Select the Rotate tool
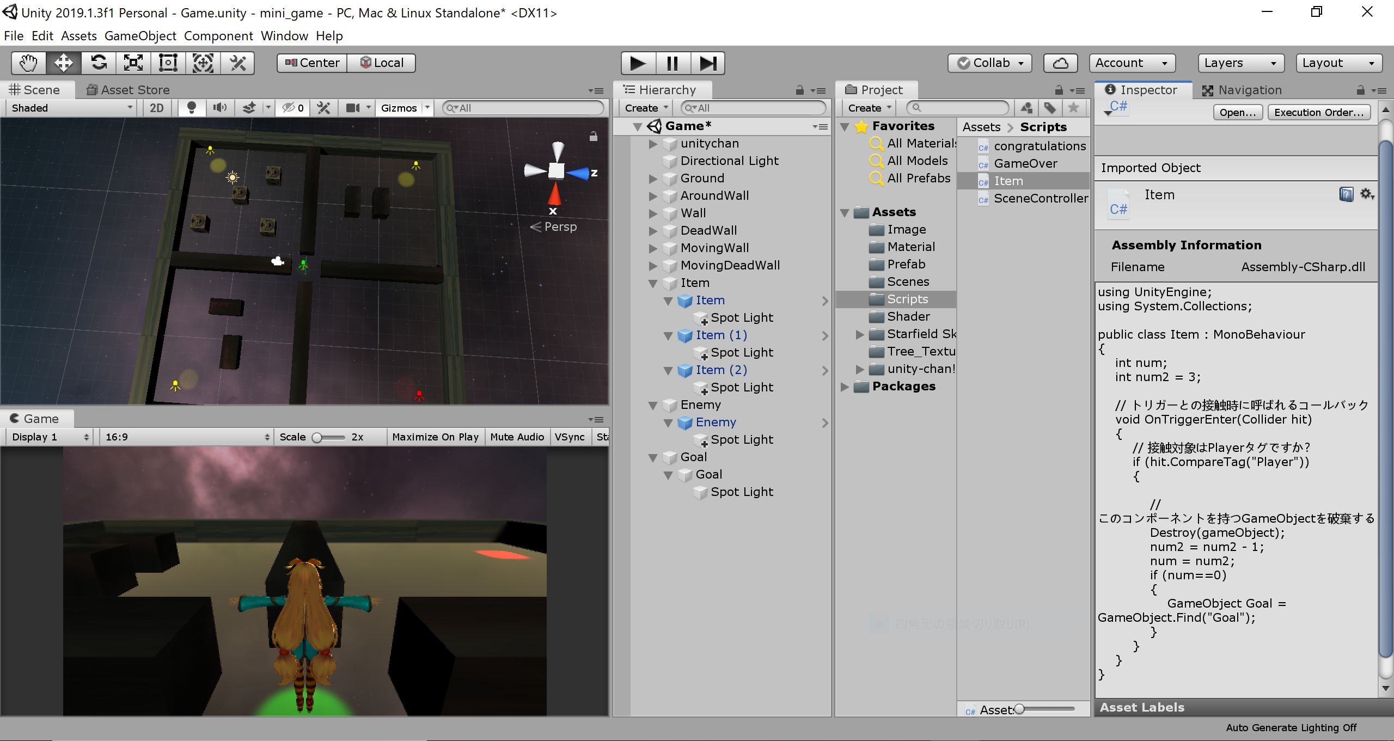Screen dimensions: 1394x741 click(x=98, y=63)
